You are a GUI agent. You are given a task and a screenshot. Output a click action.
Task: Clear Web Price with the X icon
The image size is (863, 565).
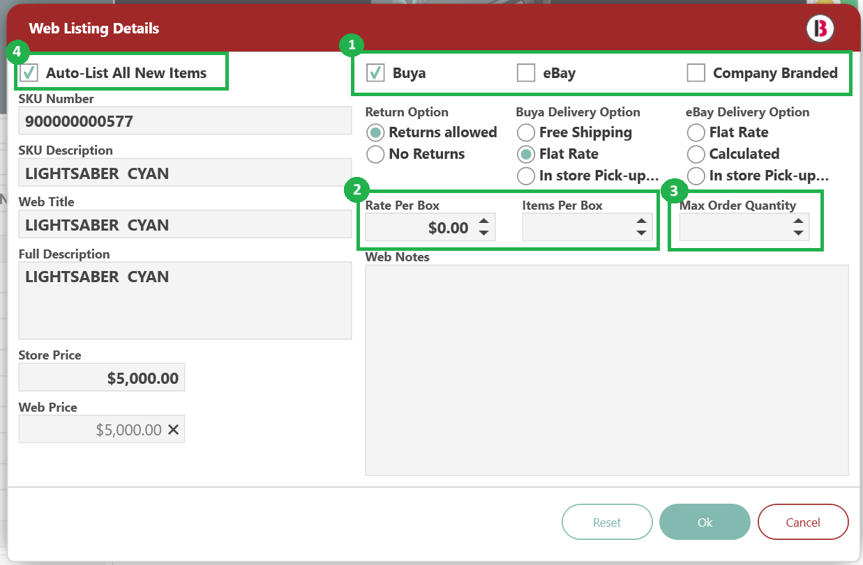pos(174,430)
